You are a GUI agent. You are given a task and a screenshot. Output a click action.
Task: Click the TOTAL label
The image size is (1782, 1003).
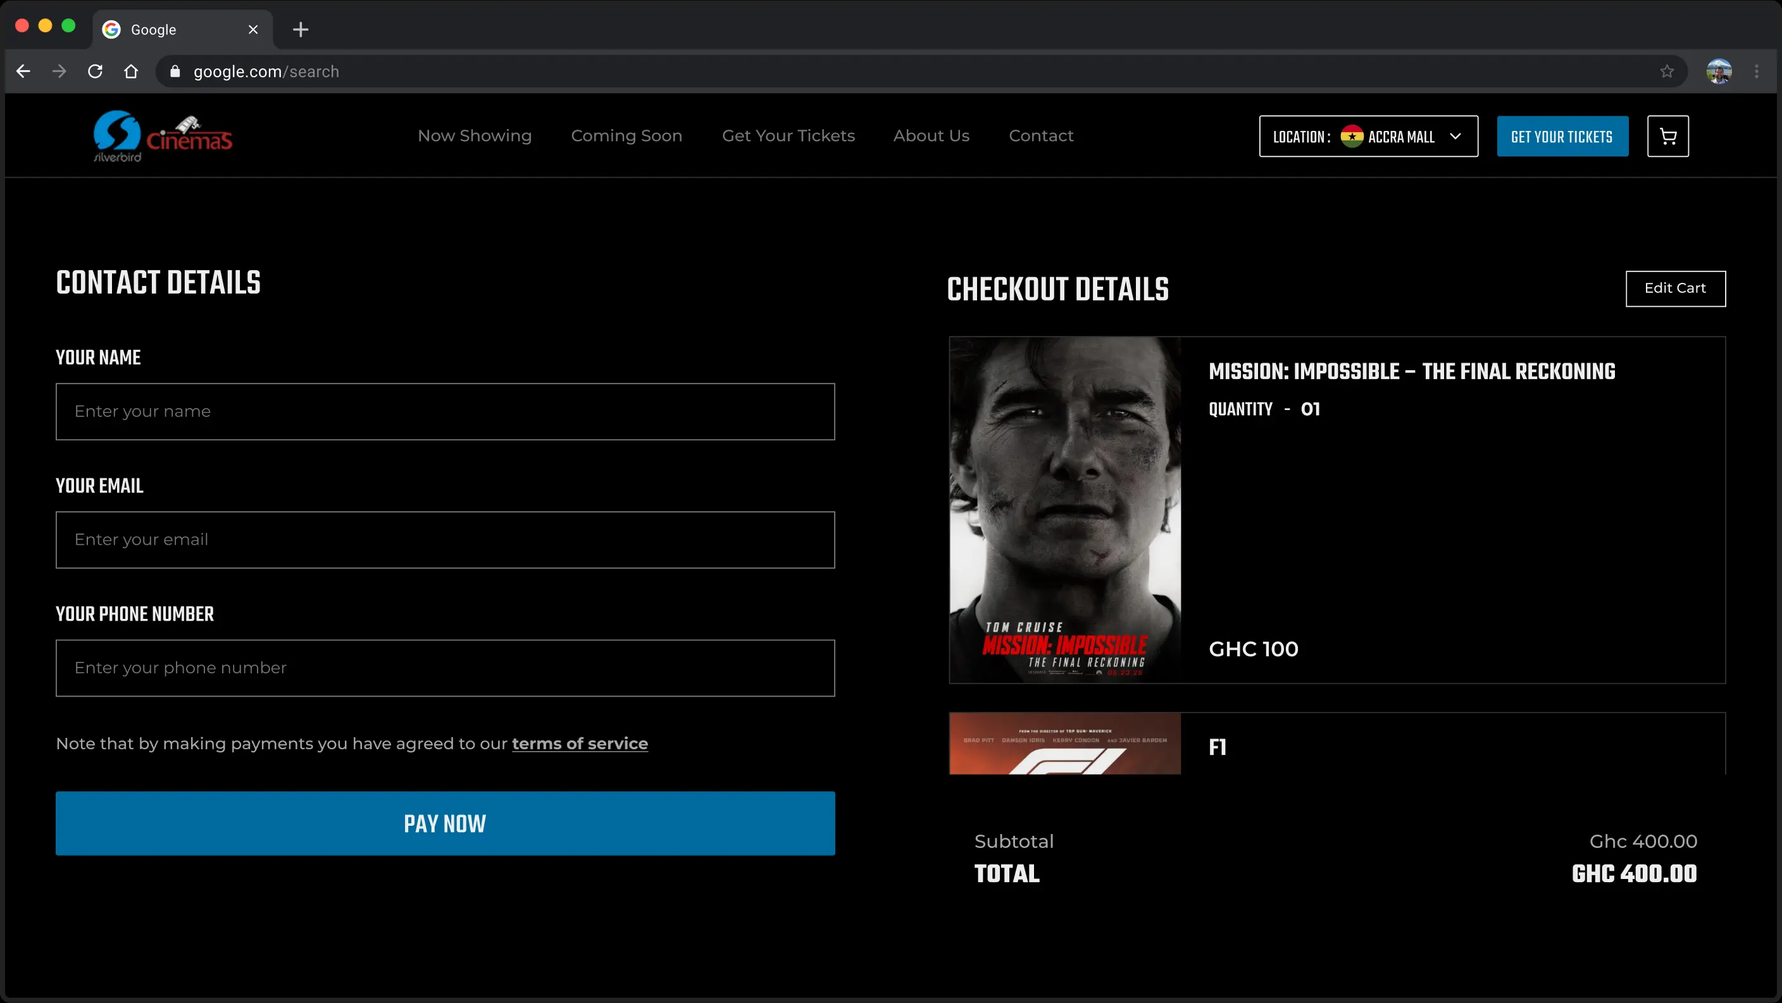tap(1007, 874)
